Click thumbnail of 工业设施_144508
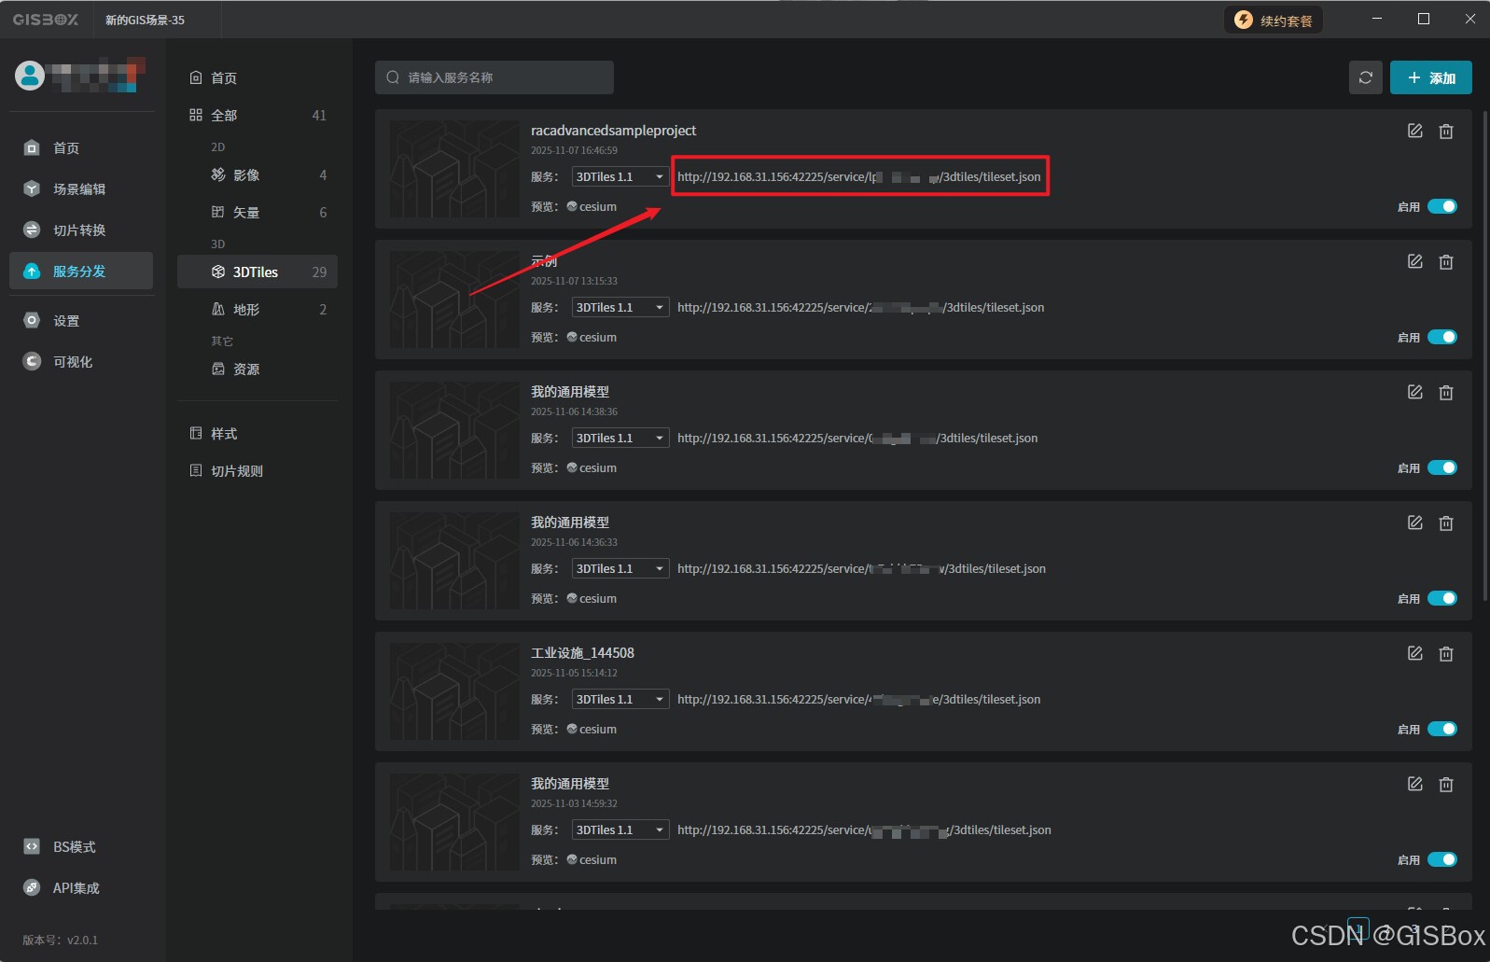This screenshot has height=962, width=1490. [454, 691]
